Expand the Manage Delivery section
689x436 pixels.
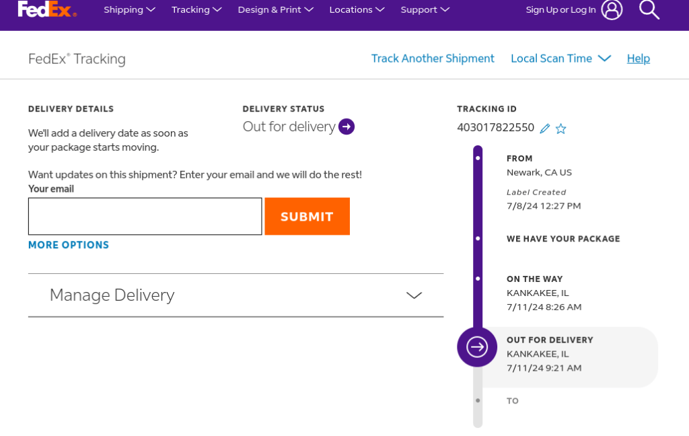coord(235,295)
